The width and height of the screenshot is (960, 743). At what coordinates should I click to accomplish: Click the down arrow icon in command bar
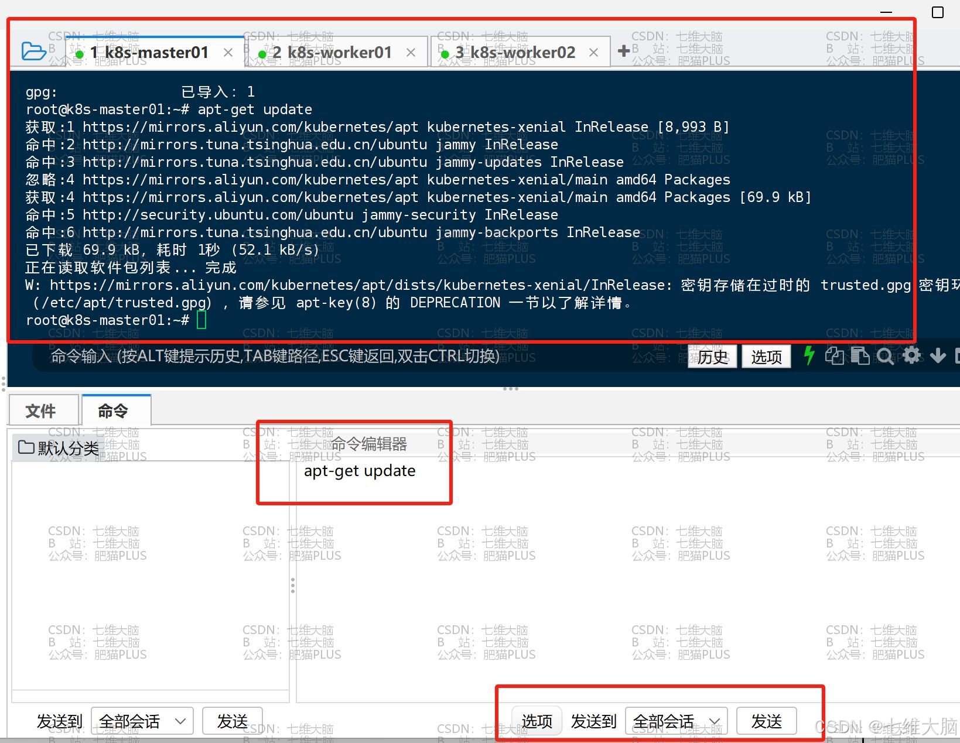pos(937,355)
